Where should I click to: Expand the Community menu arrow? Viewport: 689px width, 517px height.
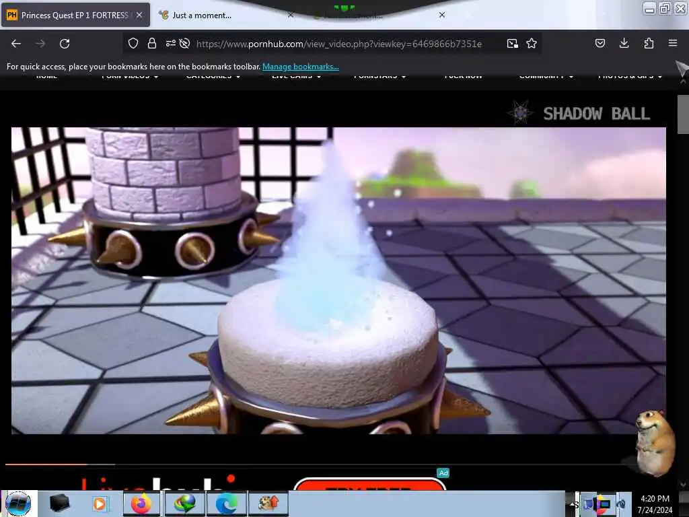coord(571,77)
